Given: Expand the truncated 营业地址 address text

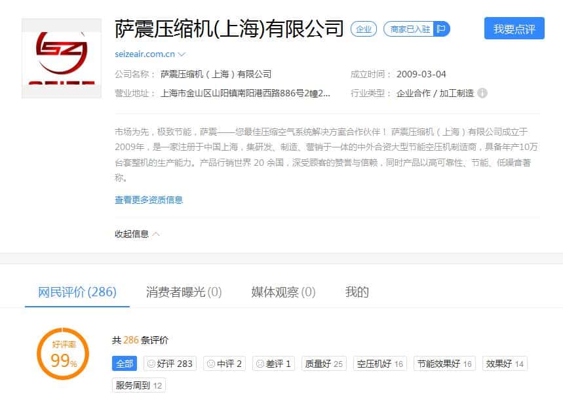Looking at the screenshot, I should [245, 93].
